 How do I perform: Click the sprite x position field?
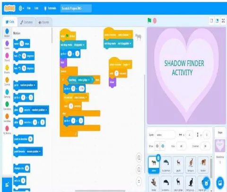tap(189, 135)
